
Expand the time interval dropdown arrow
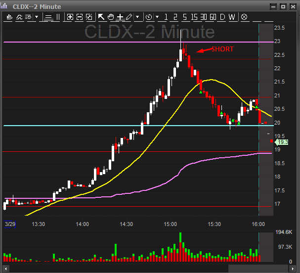click(157, 17)
